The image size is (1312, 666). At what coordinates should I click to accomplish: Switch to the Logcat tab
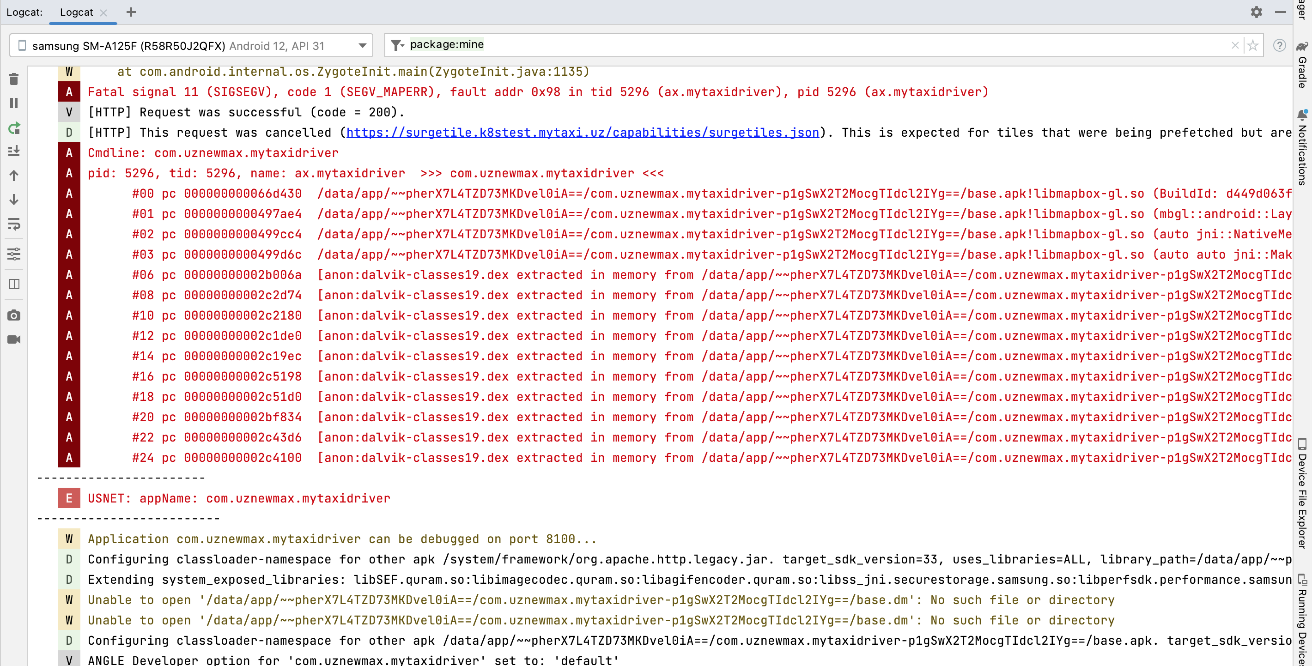pos(77,12)
